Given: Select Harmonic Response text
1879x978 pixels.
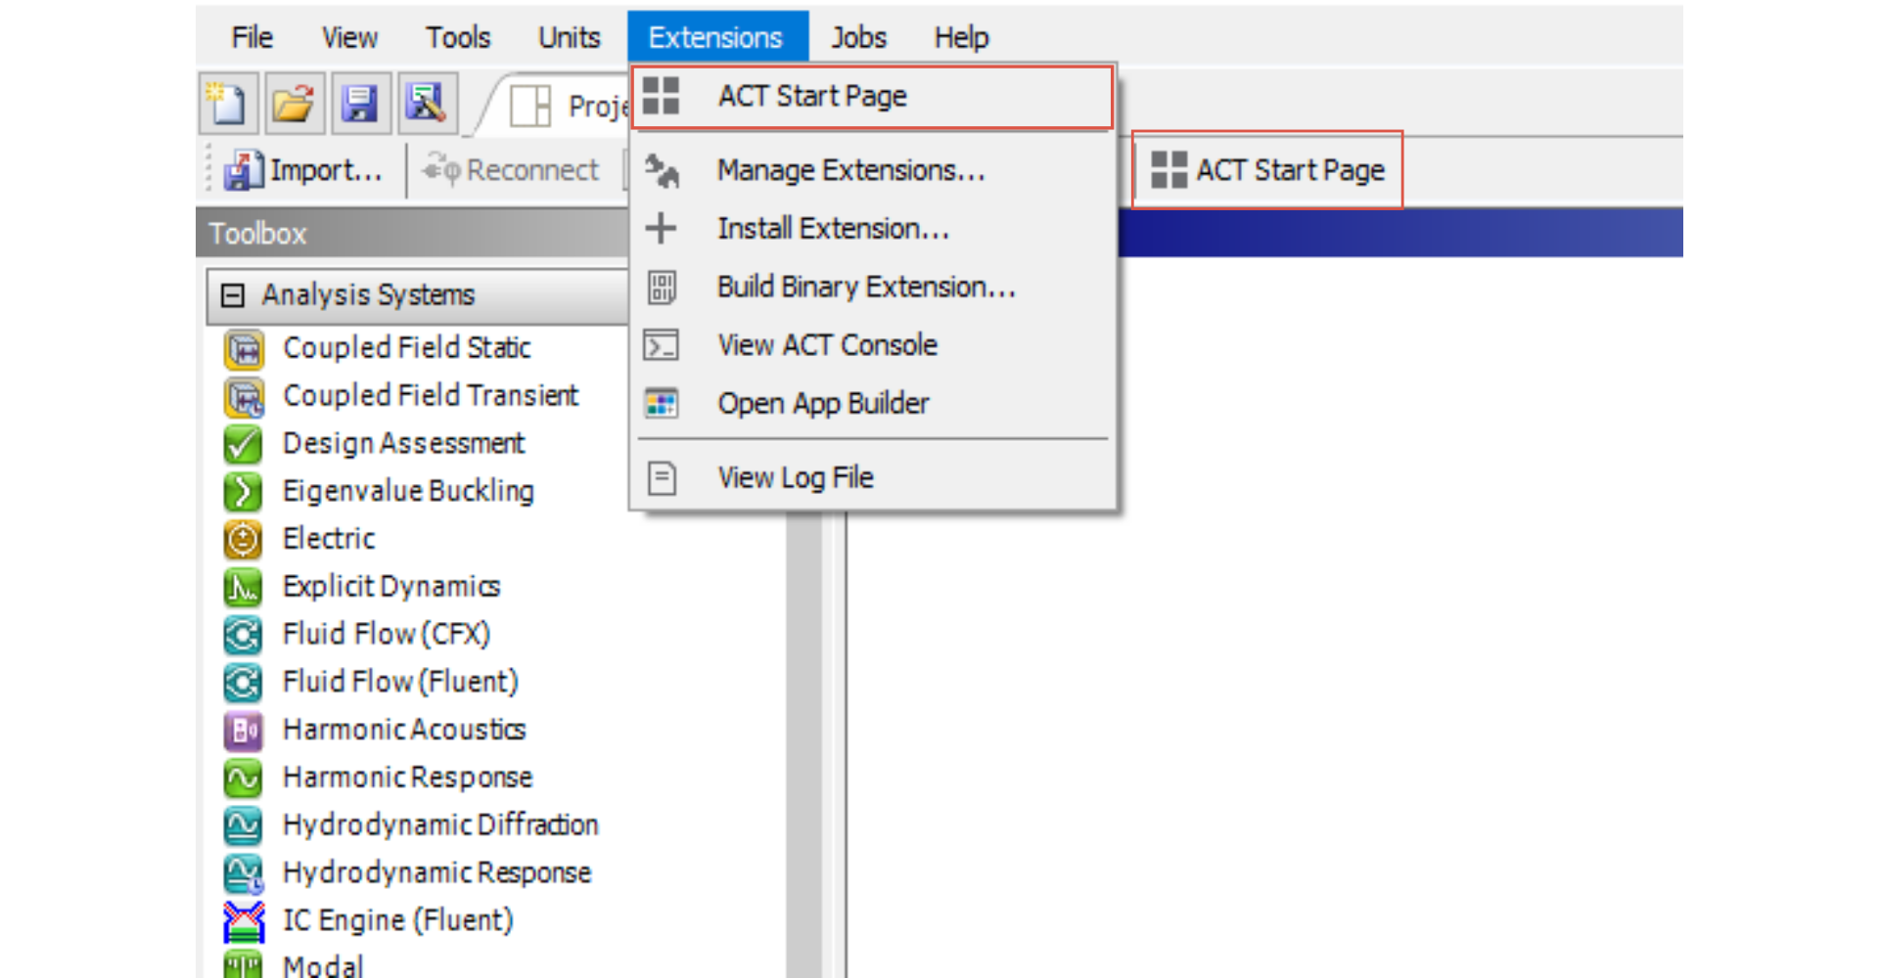Looking at the screenshot, I should coord(408,778).
